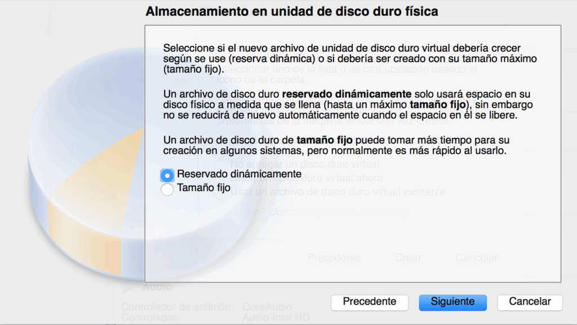Choose the Tamaño fijo radio option
Viewport: 577px width, 325px height.
(x=167, y=189)
